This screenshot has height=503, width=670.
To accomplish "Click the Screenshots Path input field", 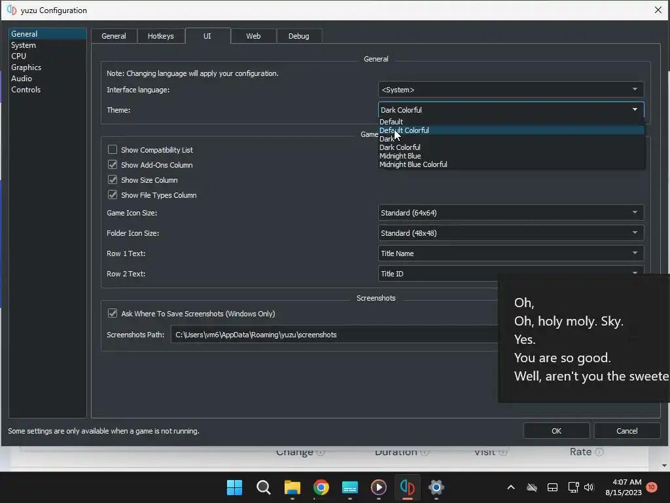I will [x=334, y=335].
